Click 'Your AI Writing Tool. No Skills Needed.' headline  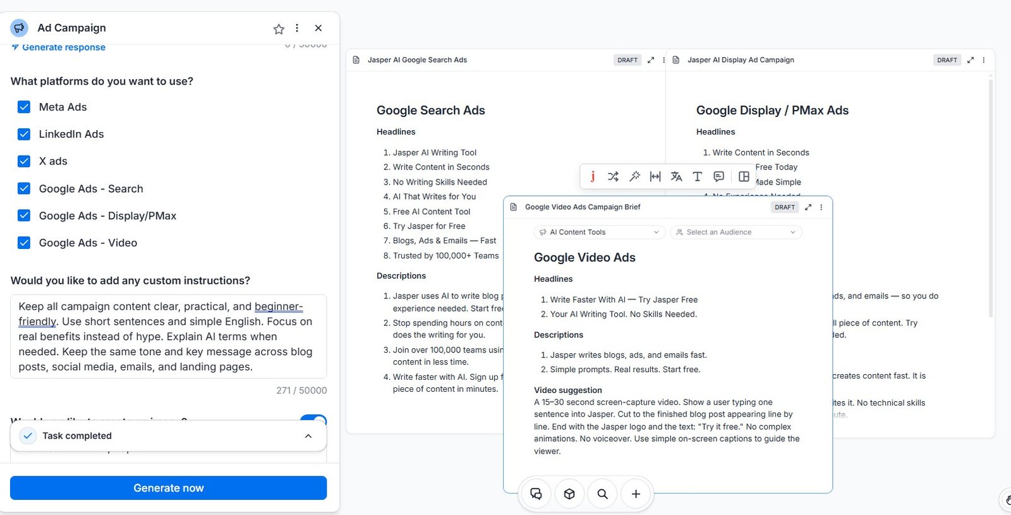click(x=624, y=314)
